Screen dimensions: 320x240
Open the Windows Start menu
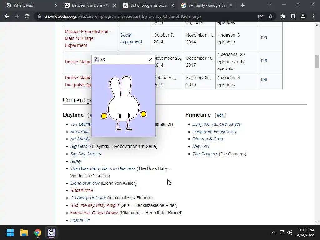tap(10, 232)
